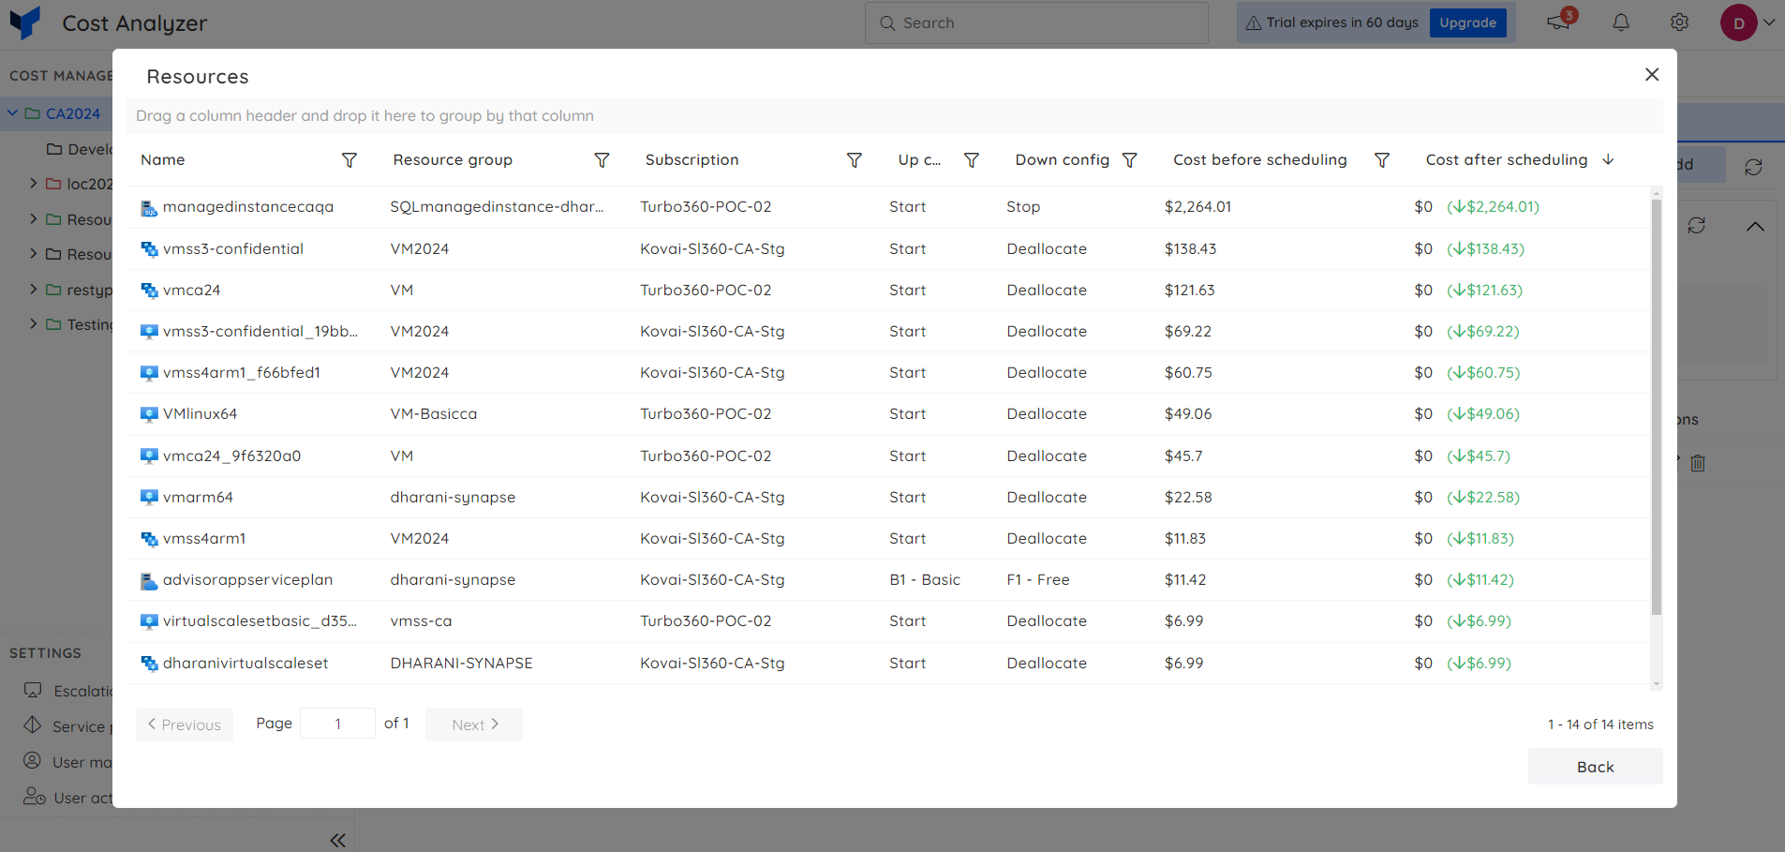
Task: Go to the Next page
Action: tap(474, 725)
